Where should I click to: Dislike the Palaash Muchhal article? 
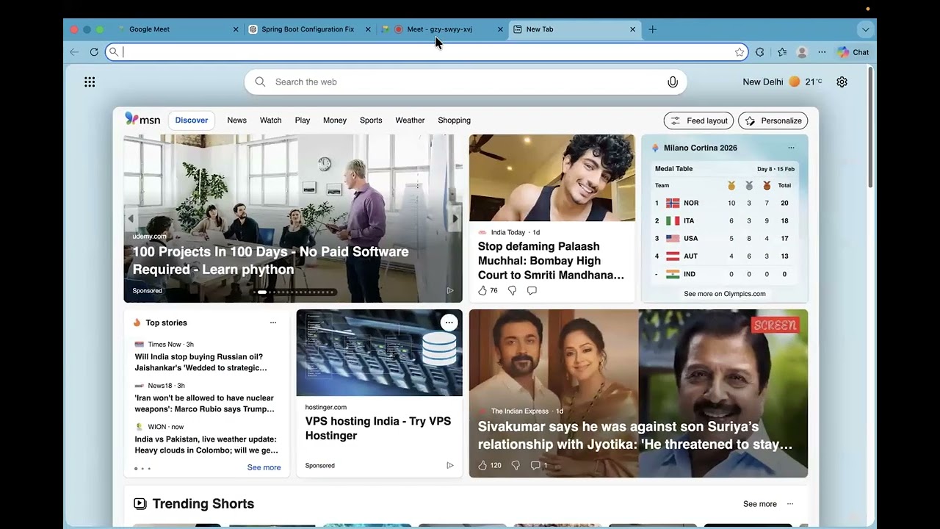point(513,291)
